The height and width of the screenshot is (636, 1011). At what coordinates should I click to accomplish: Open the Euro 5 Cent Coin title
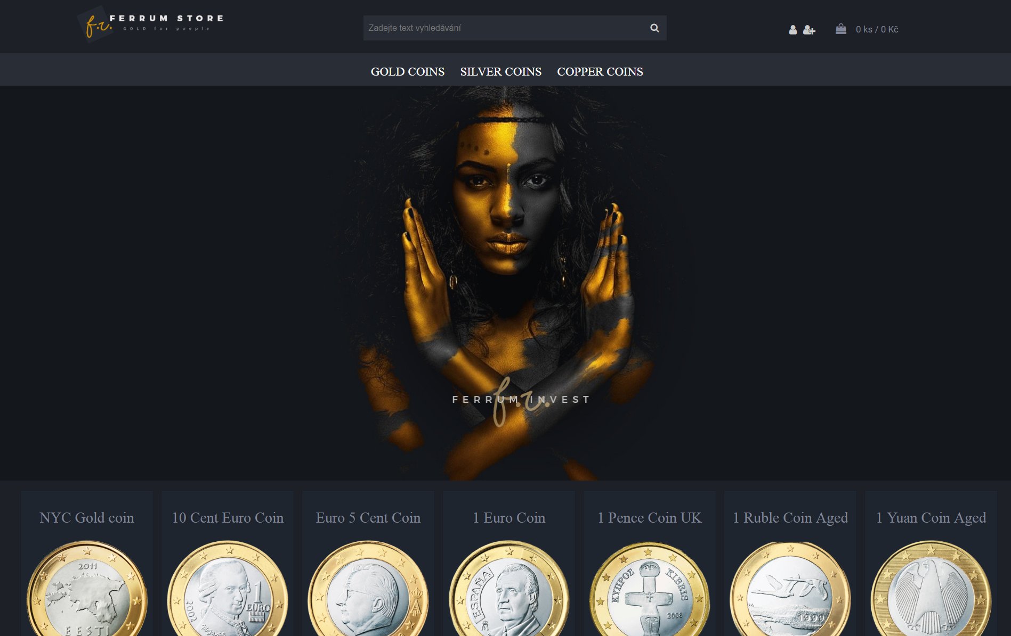pos(368,518)
